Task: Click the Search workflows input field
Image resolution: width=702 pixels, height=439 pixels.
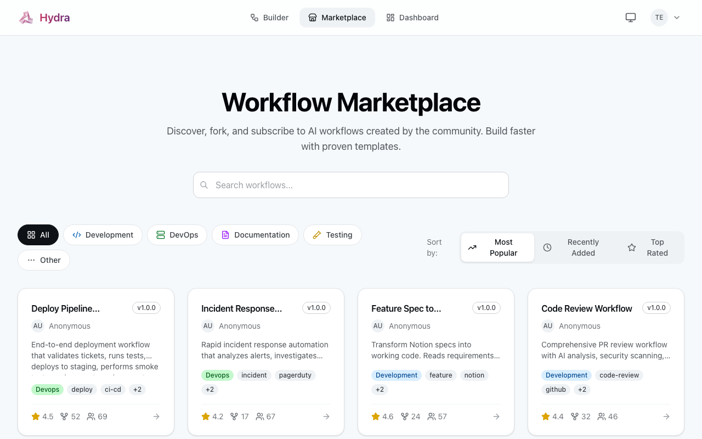Action: pyautogui.click(x=351, y=185)
